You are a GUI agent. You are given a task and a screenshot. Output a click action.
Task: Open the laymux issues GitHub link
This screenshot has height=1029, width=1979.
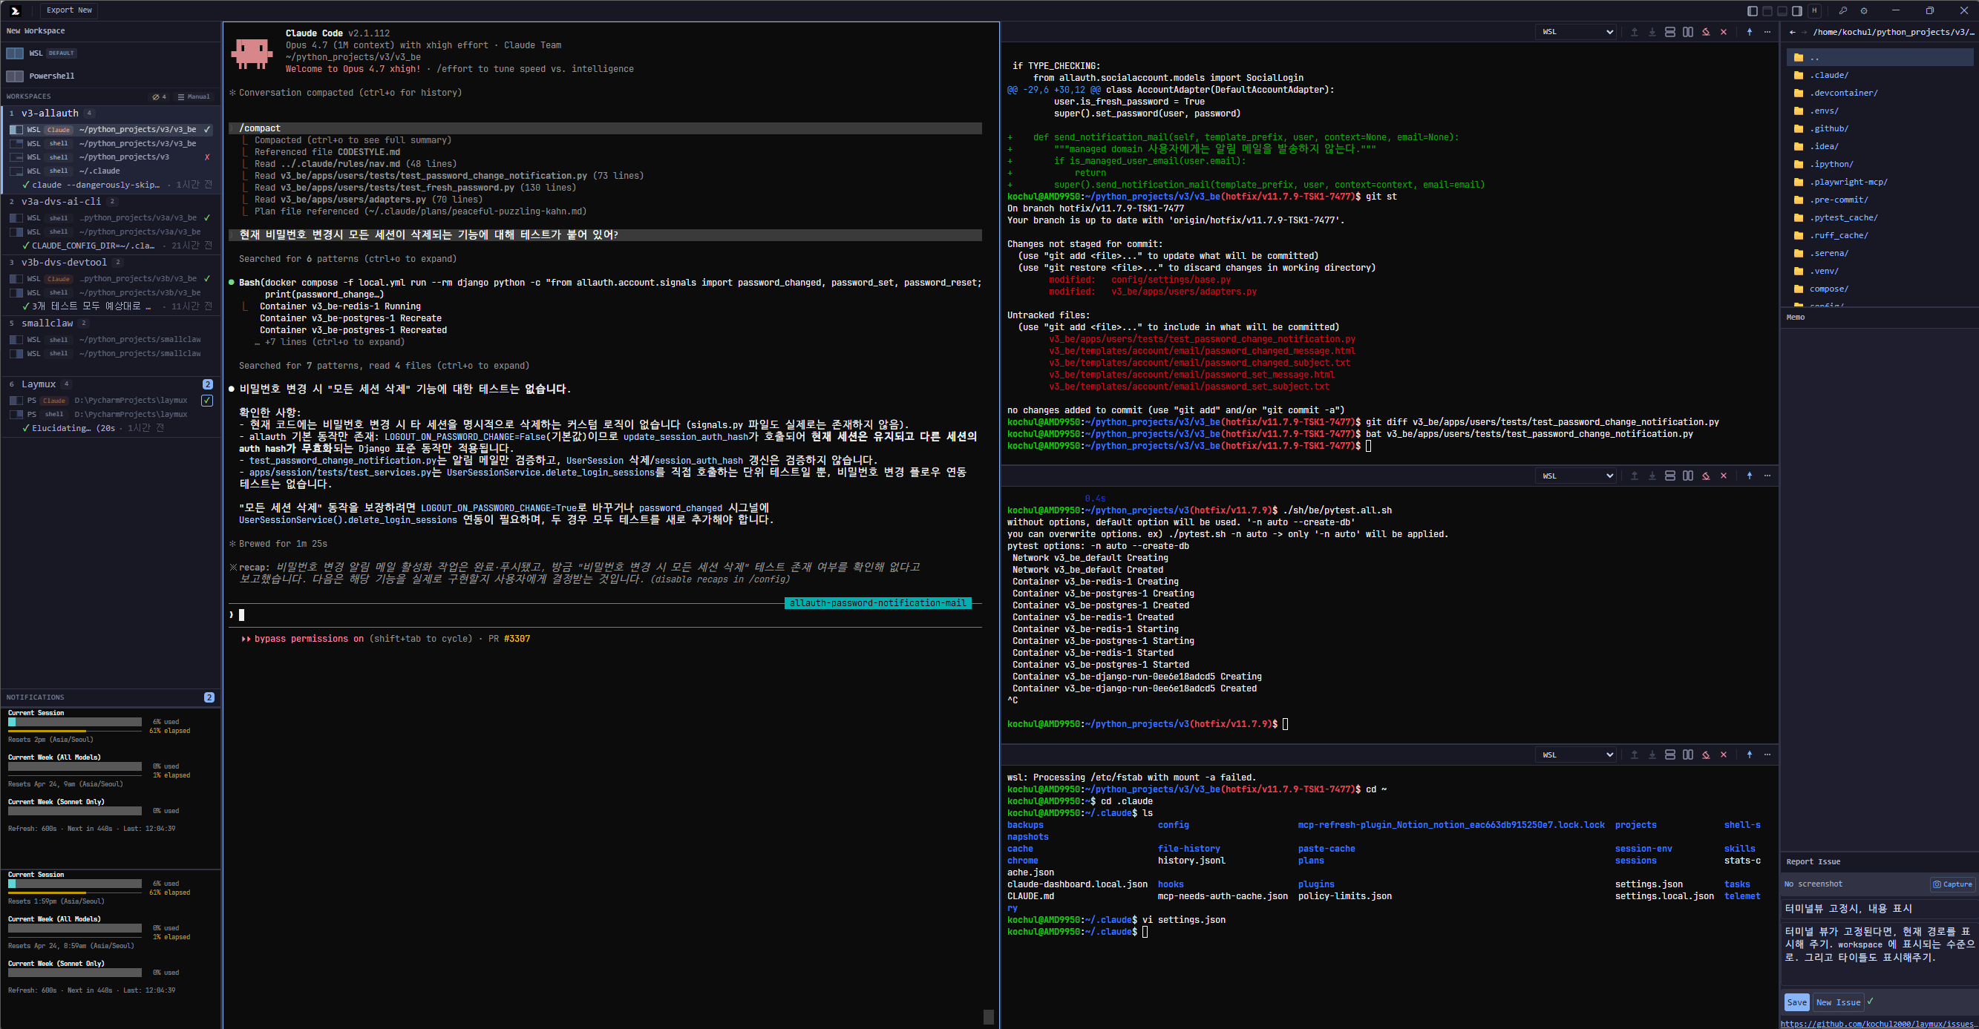(x=1876, y=1023)
